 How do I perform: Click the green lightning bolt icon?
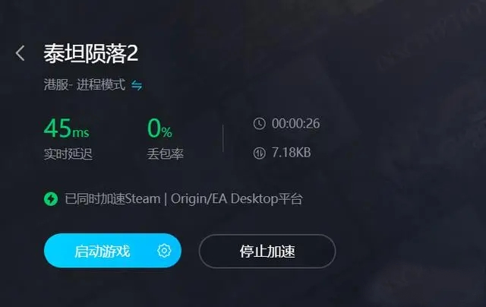(51, 199)
